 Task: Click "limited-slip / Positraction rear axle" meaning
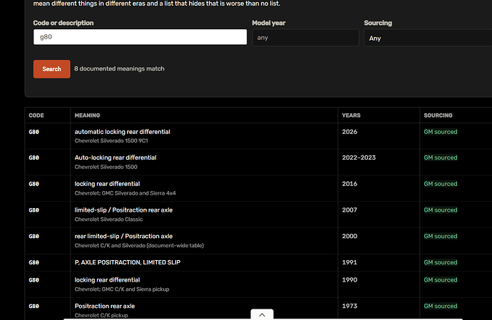(x=123, y=210)
